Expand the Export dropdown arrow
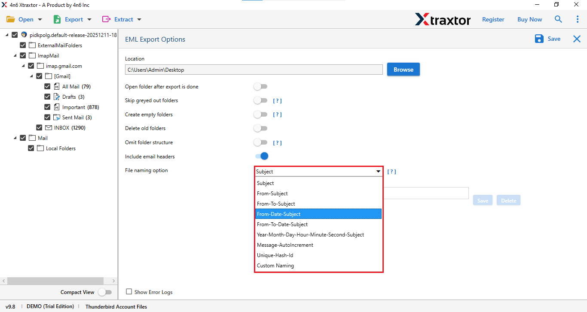Screen dimensions: 587x312 tap(89, 19)
